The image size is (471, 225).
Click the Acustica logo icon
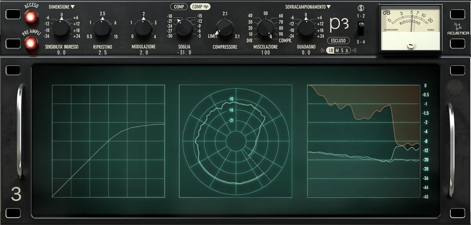click(x=458, y=27)
